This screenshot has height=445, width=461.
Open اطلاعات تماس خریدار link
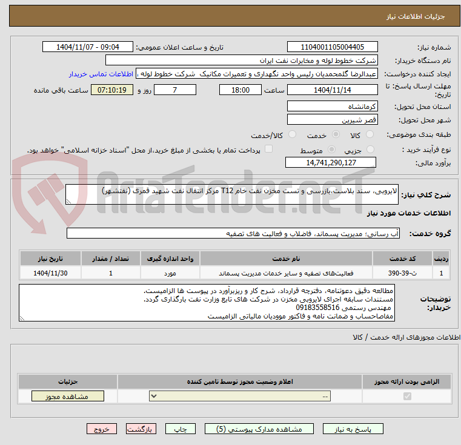tap(101, 74)
